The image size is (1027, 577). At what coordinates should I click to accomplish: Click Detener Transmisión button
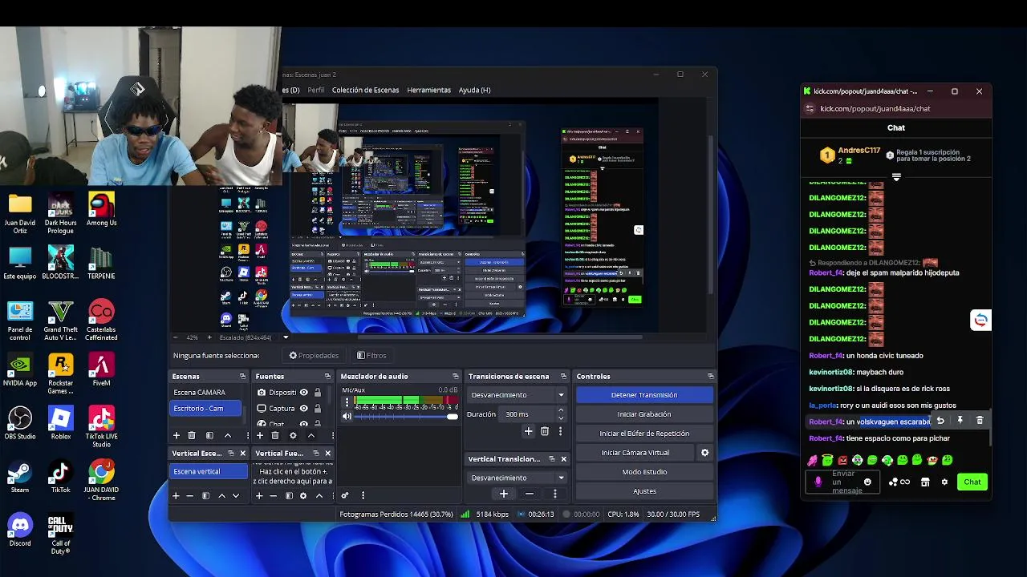[x=644, y=395]
